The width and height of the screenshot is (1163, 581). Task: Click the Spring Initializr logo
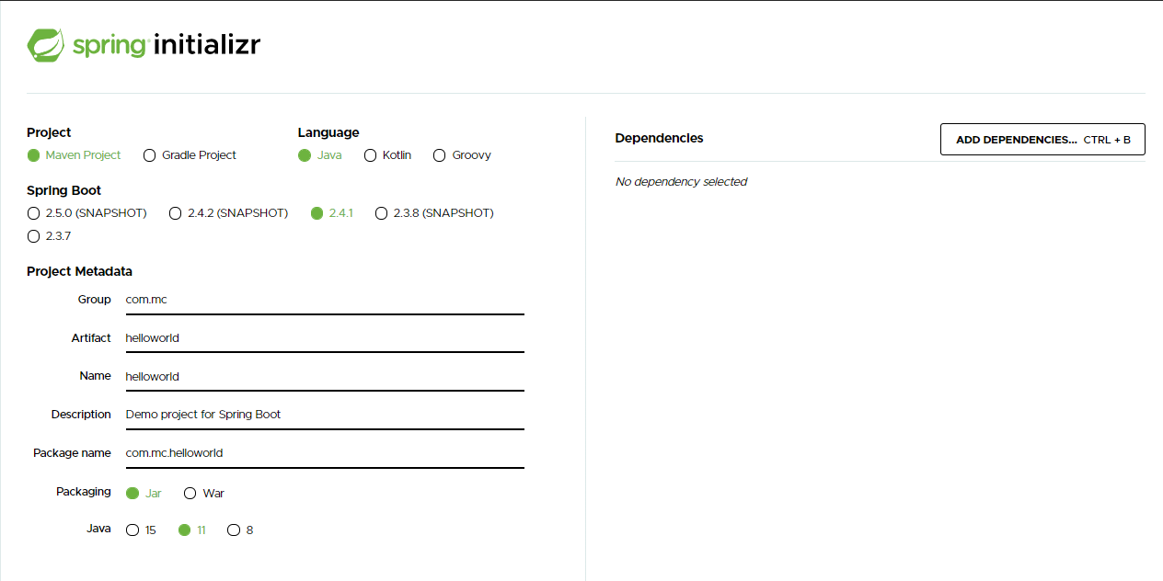pos(144,44)
